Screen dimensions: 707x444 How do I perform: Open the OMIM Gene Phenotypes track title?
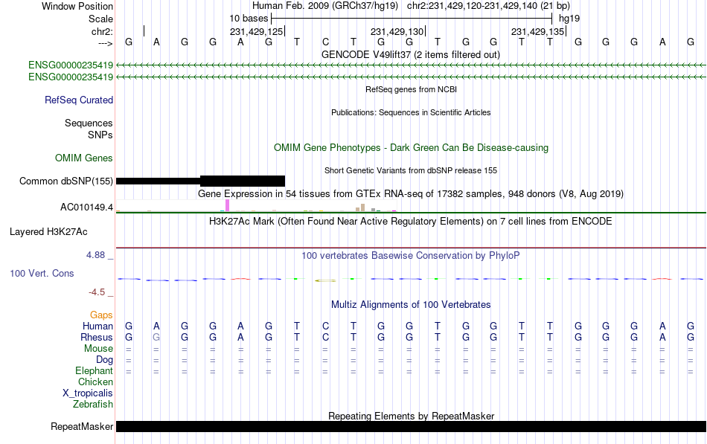tap(411, 147)
